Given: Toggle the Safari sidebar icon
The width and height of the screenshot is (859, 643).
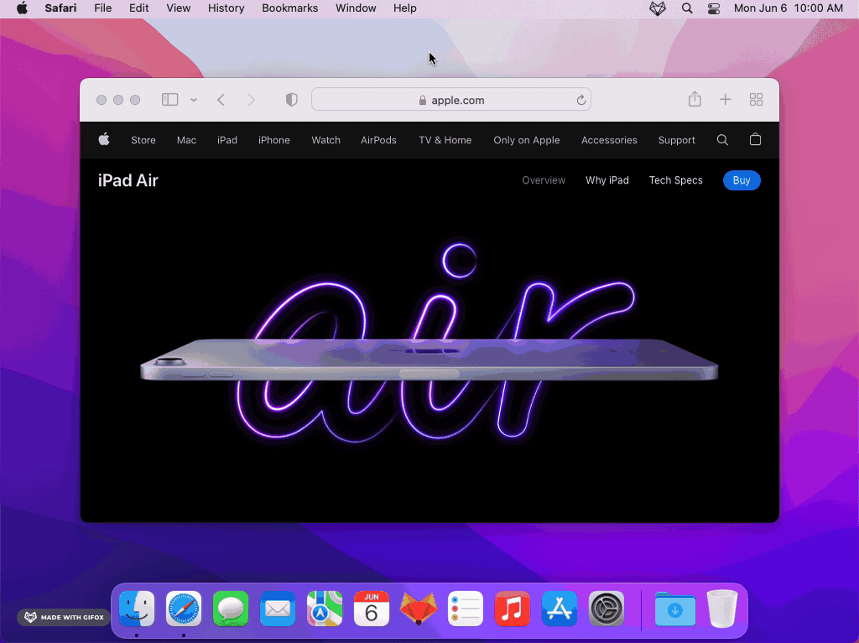Looking at the screenshot, I should pyautogui.click(x=169, y=100).
